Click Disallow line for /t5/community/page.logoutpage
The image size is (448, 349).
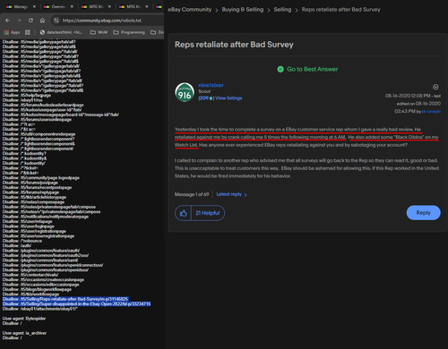point(41,178)
